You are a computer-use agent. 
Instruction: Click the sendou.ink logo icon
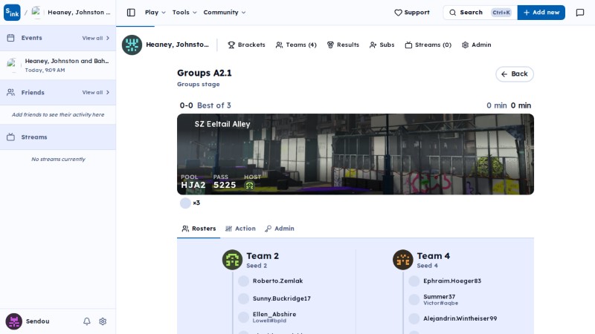pyautogui.click(x=12, y=13)
